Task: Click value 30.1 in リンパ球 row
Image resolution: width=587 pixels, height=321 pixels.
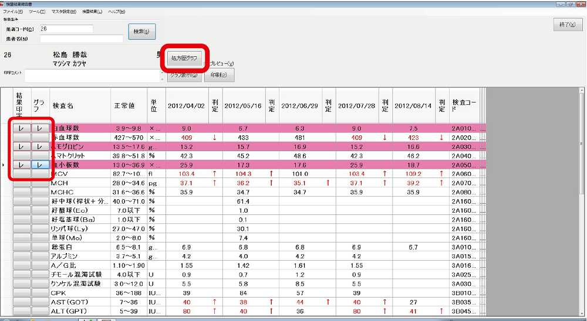Action: pyautogui.click(x=244, y=228)
